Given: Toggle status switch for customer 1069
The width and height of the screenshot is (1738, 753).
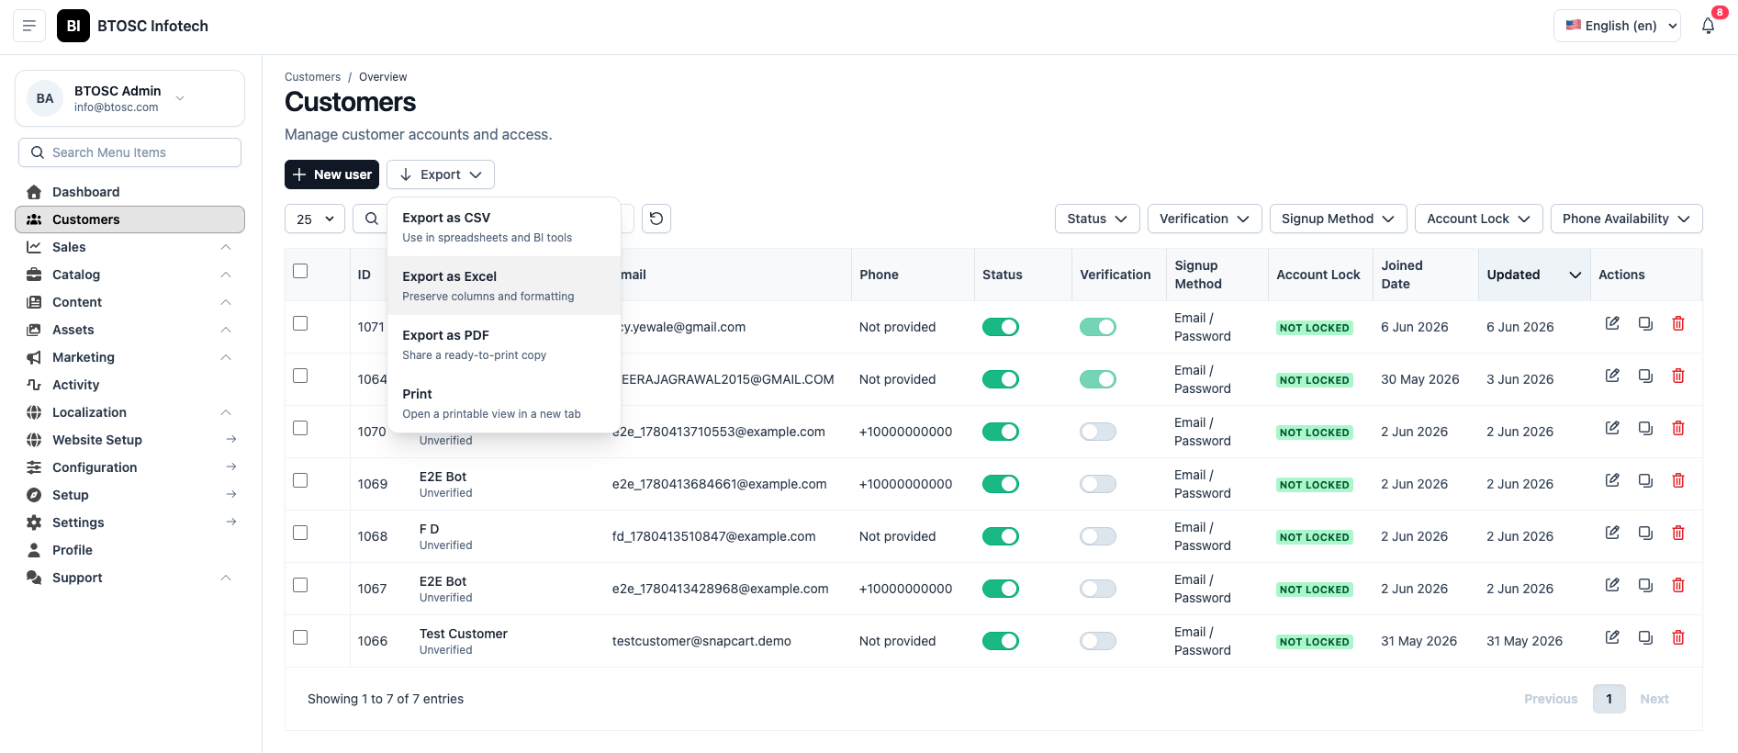Looking at the screenshot, I should click(1001, 484).
